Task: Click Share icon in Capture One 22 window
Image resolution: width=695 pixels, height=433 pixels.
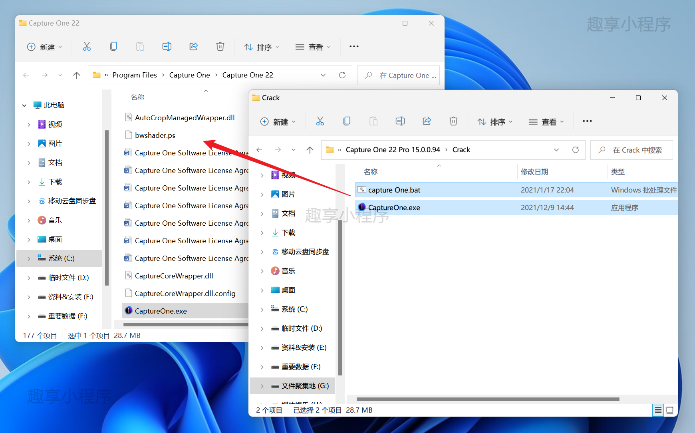Action: pos(194,47)
